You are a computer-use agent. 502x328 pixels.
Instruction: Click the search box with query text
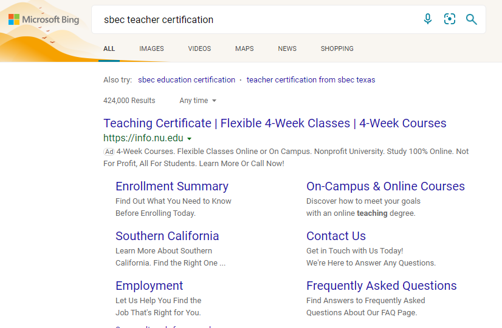click(255, 19)
